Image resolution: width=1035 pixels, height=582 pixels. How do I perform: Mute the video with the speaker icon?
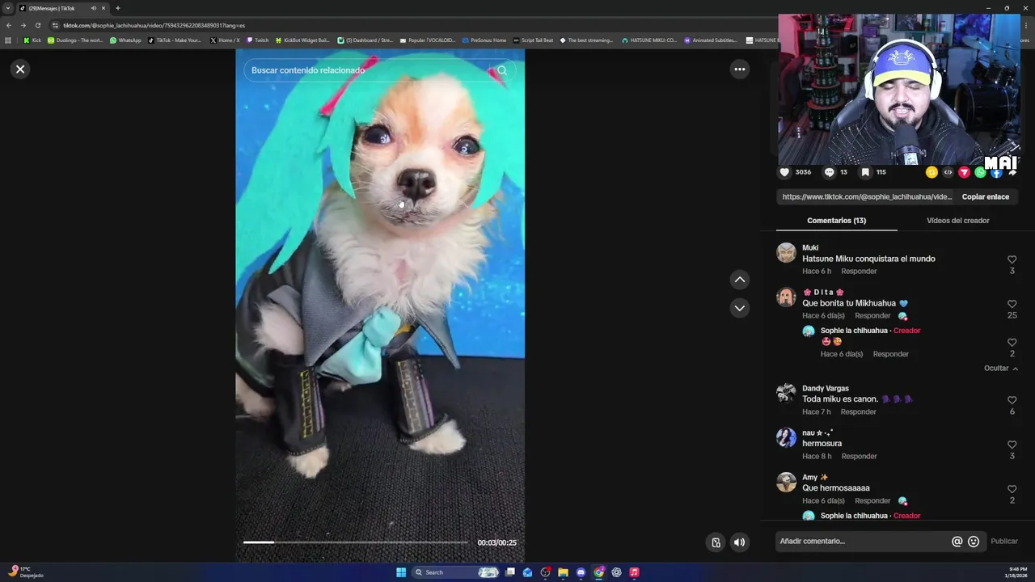pyautogui.click(x=739, y=542)
